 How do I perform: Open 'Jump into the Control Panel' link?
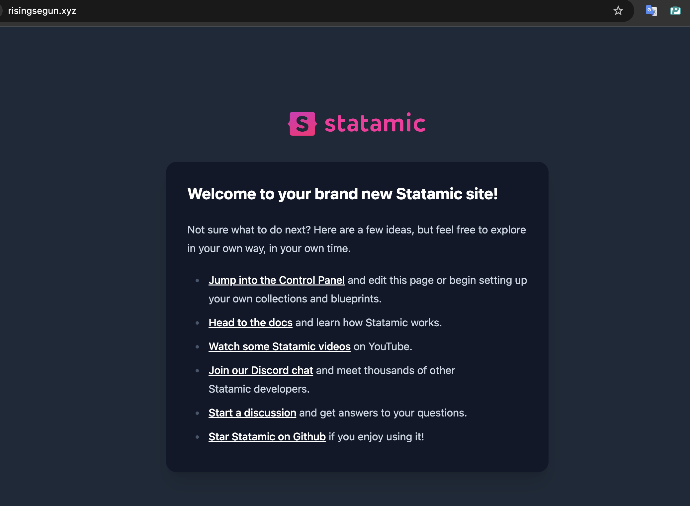point(277,280)
